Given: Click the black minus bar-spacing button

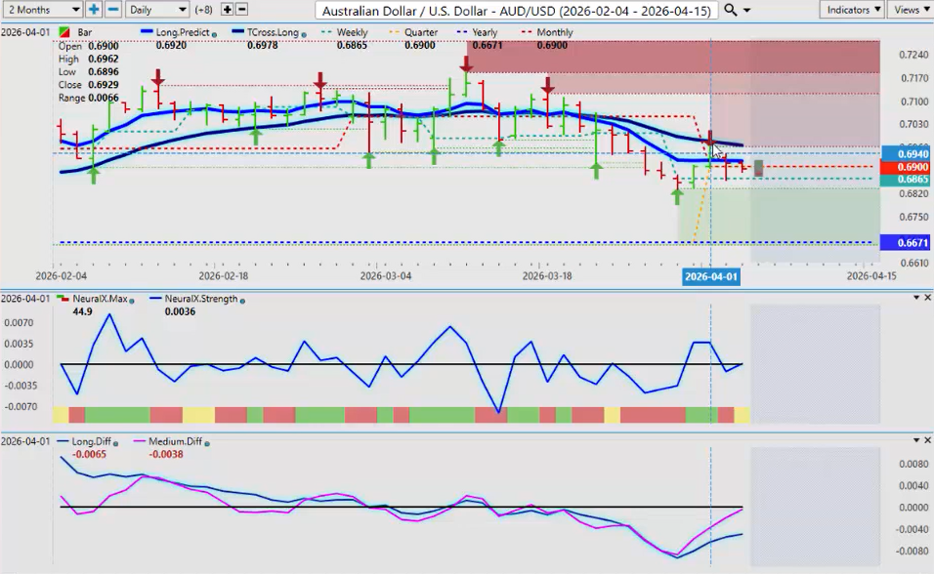Looking at the screenshot, I should 242,9.
